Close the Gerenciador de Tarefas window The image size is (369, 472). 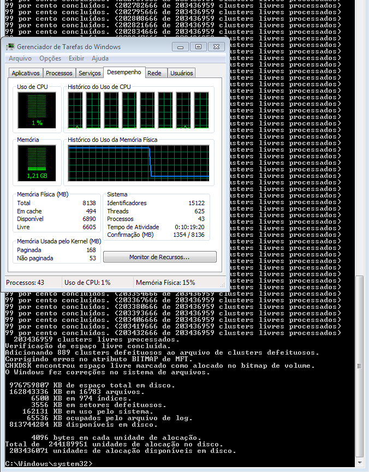pos(216,47)
